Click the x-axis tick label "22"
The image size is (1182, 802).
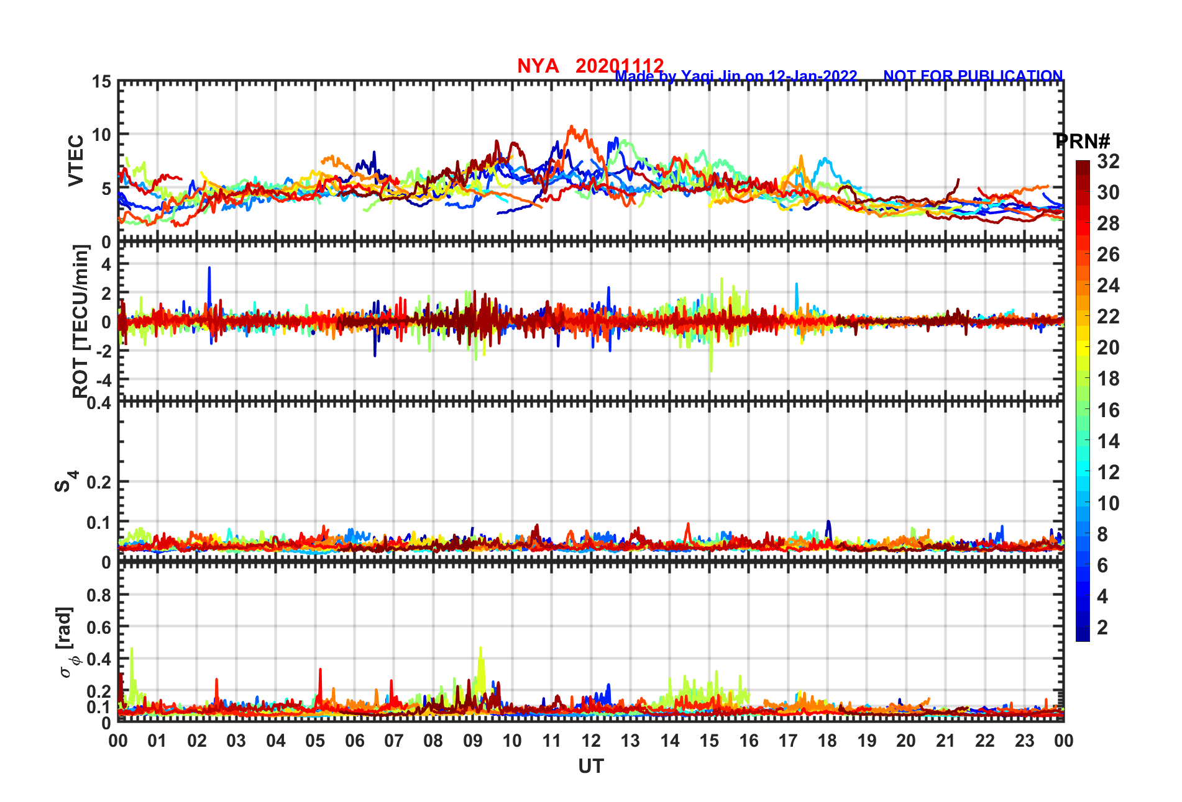coord(985,741)
